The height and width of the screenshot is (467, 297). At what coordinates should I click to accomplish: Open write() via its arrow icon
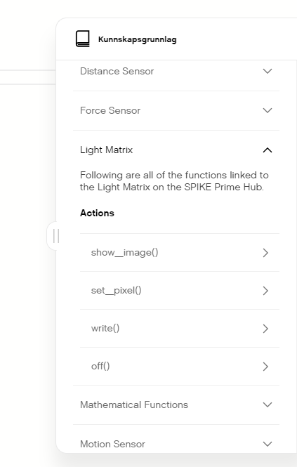(x=265, y=329)
